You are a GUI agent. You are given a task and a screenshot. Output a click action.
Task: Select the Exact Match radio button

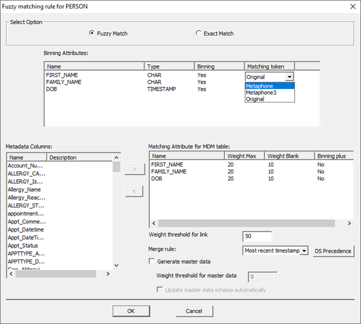(198, 33)
